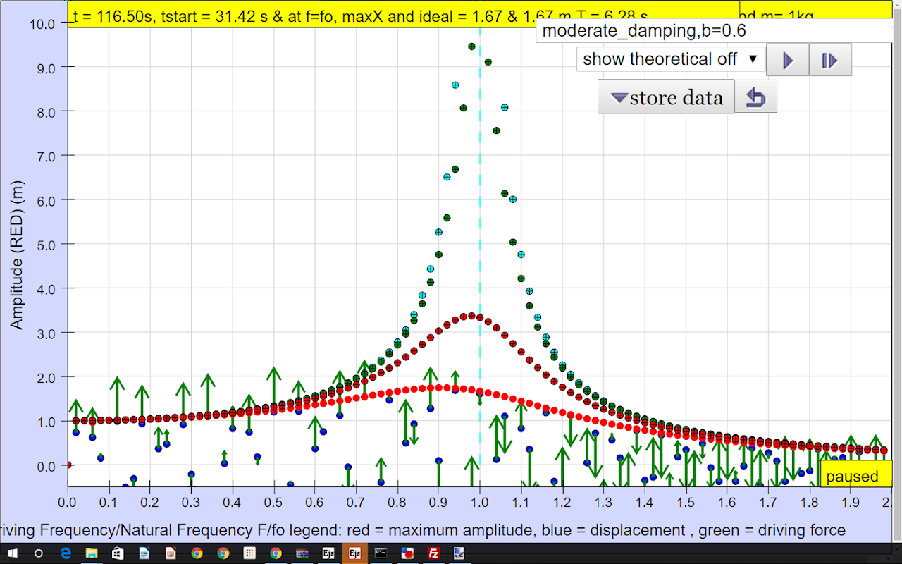Open File Explorer from the taskbar
Image resolution: width=902 pixels, height=564 pixels.
(92, 553)
